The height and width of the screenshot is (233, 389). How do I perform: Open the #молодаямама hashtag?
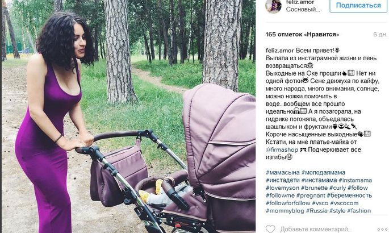(323, 172)
